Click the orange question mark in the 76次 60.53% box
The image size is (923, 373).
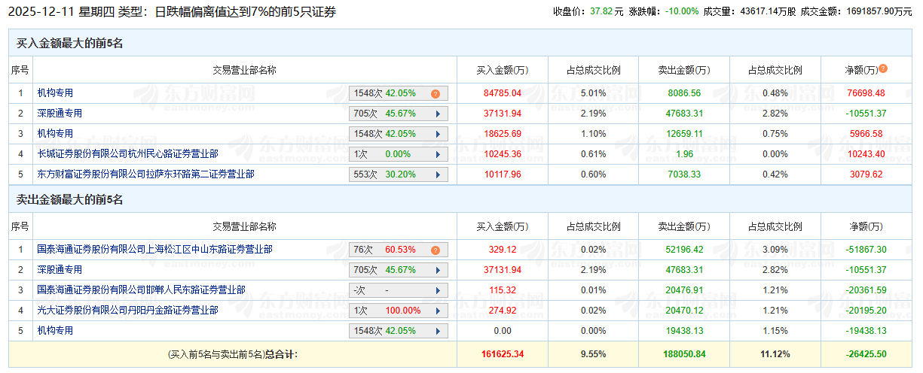point(436,250)
